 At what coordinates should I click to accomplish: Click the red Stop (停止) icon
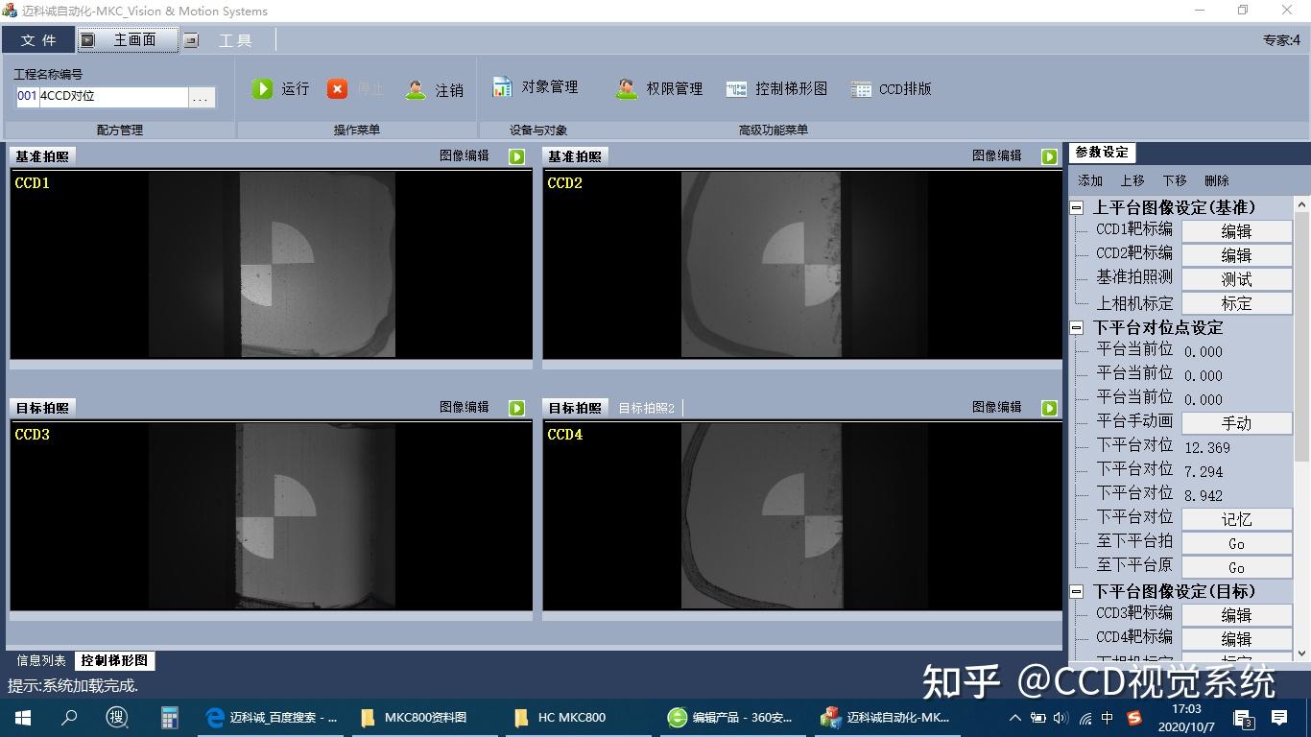(338, 89)
